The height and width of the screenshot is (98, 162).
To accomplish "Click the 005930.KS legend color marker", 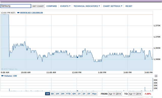I will point(18,13).
